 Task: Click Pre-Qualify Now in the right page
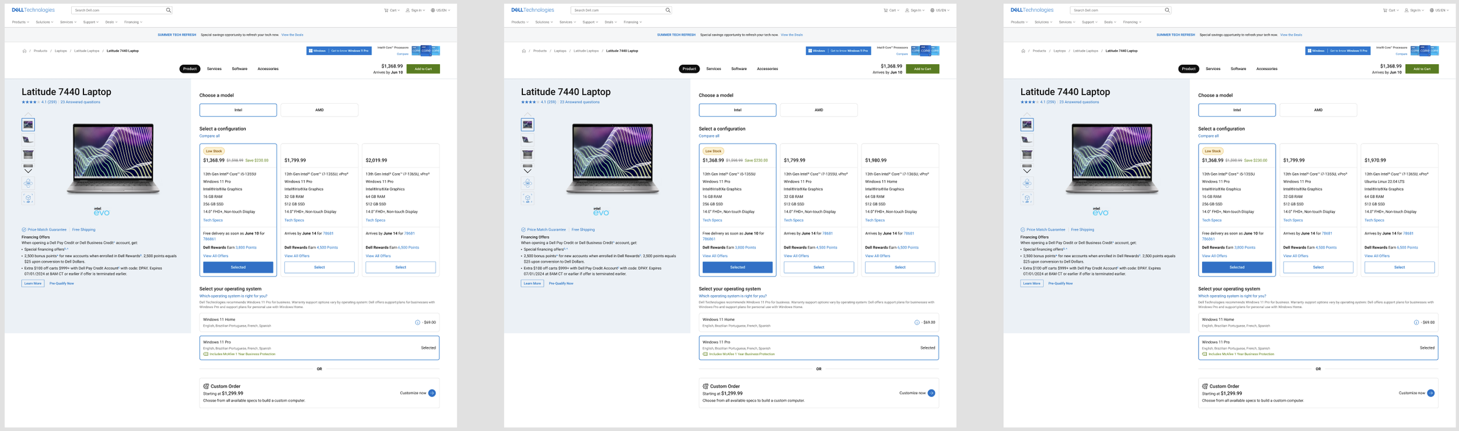(1060, 283)
